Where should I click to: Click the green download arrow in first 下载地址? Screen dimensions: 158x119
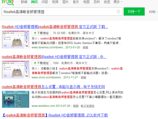[35, 33]
